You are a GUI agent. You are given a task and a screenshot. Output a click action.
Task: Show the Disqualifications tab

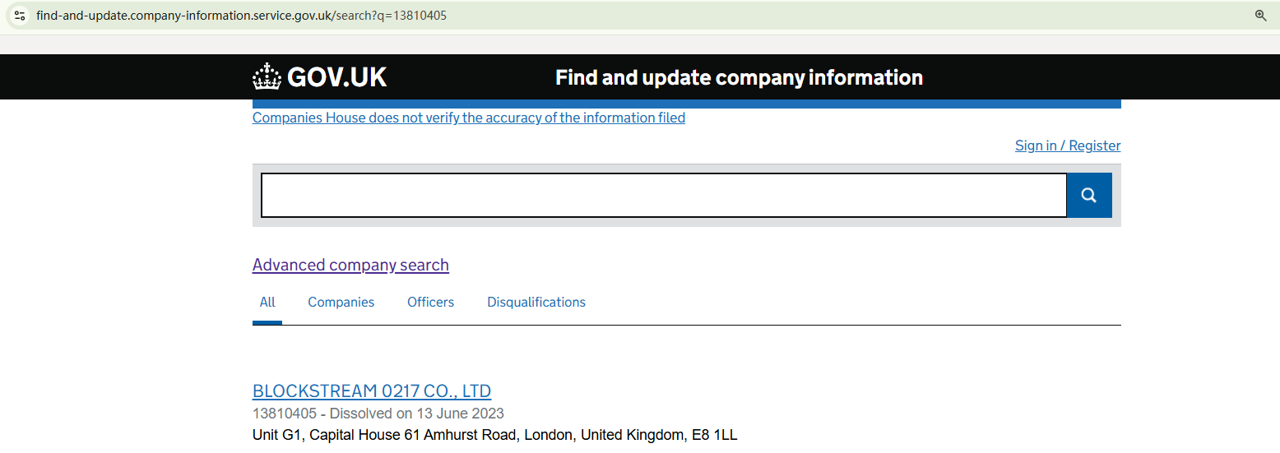536,303
